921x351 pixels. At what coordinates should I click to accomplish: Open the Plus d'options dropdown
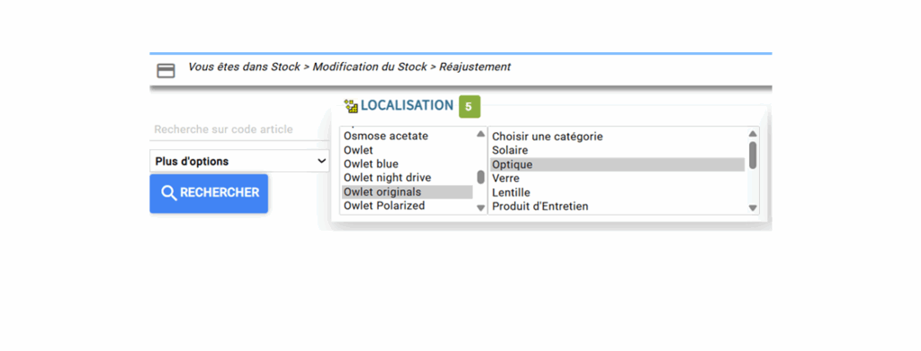239,162
